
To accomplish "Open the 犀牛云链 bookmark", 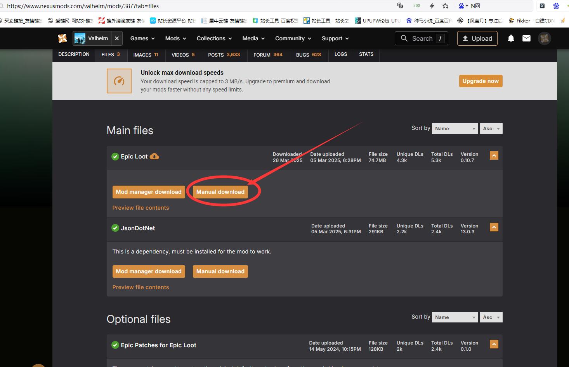I will tap(224, 21).
